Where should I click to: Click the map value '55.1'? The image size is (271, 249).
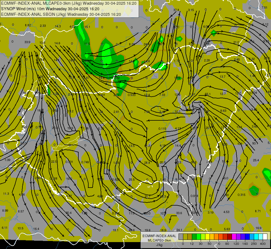tap(208, 94)
